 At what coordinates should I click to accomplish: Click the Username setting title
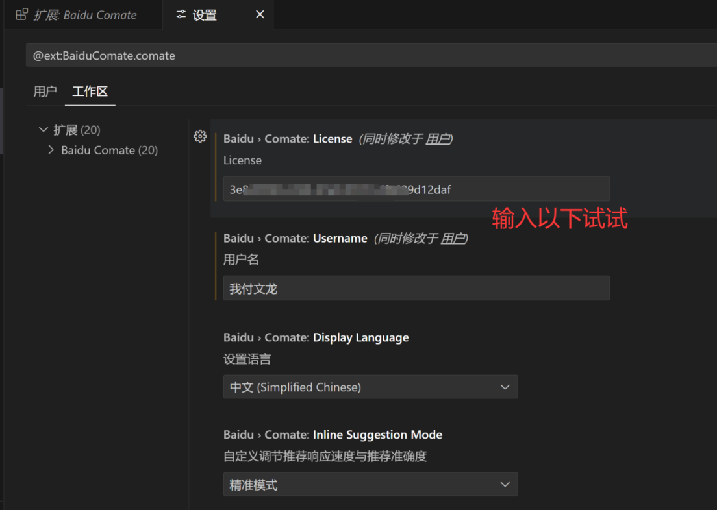[x=296, y=239]
